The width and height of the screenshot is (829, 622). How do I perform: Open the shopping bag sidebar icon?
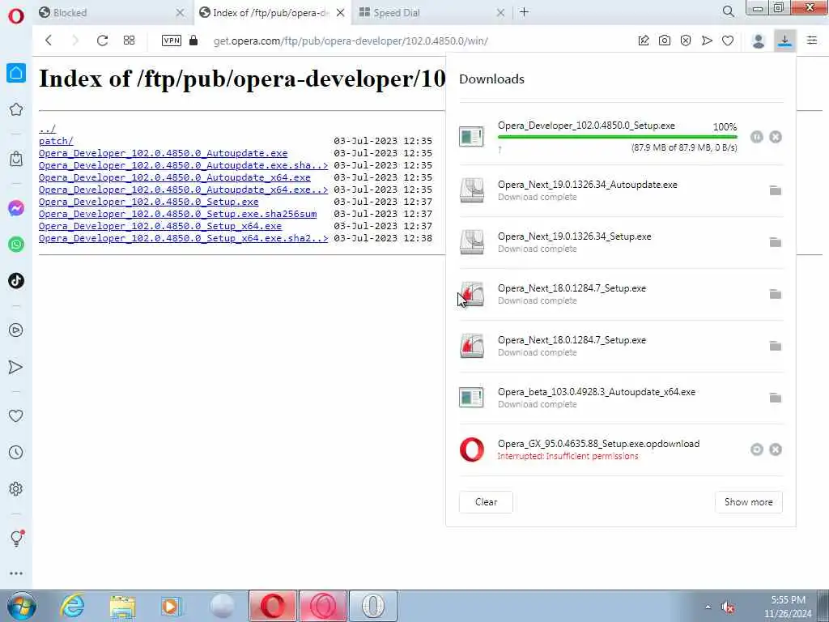16,159
